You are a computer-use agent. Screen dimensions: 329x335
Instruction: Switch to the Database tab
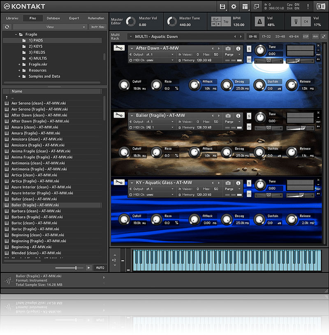click(x=53, y=18)
